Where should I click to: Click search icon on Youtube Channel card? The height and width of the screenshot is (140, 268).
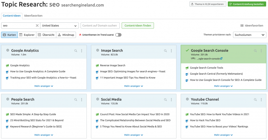pos(255,100)
